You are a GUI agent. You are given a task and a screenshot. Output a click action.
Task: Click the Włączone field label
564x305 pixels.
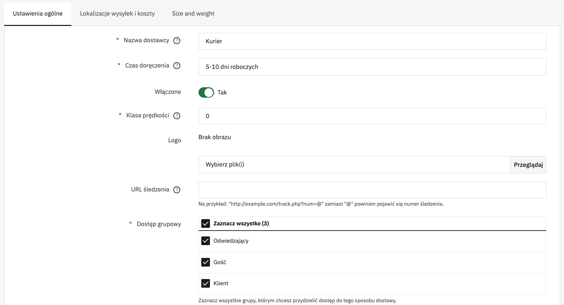(168, 92)
